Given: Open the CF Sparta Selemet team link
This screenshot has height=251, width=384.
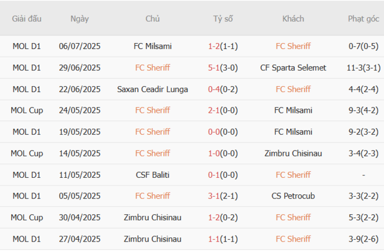Looking at the screenshot, I should (x=293, y=67).
